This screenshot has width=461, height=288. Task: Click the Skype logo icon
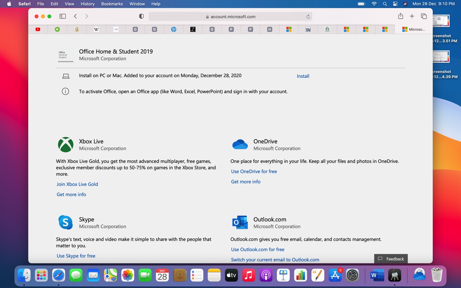(66, 222)
